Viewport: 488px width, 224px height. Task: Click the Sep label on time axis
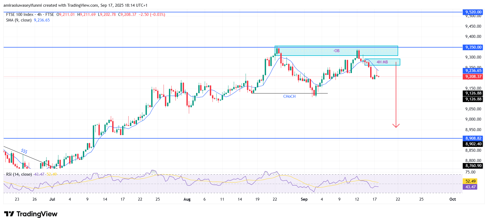click(x=304, y=199)
